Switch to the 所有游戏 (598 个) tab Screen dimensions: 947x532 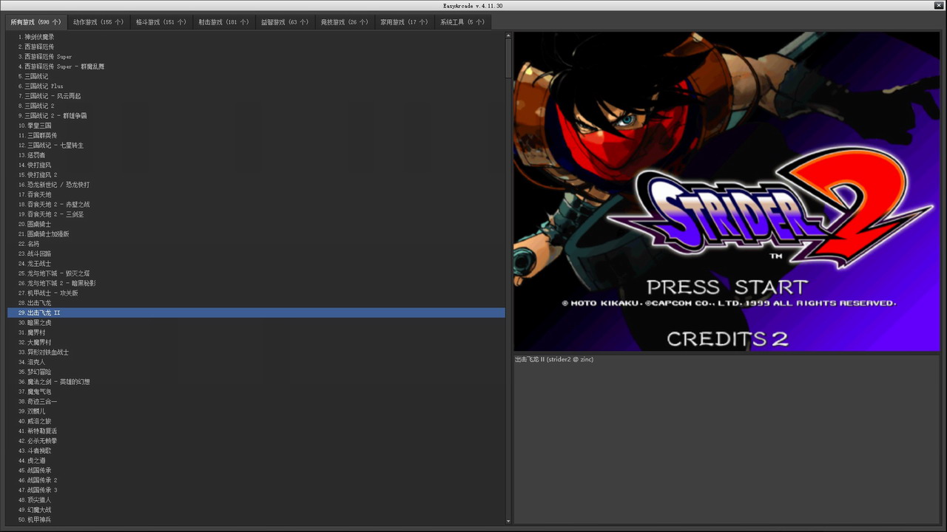point(36,22)
